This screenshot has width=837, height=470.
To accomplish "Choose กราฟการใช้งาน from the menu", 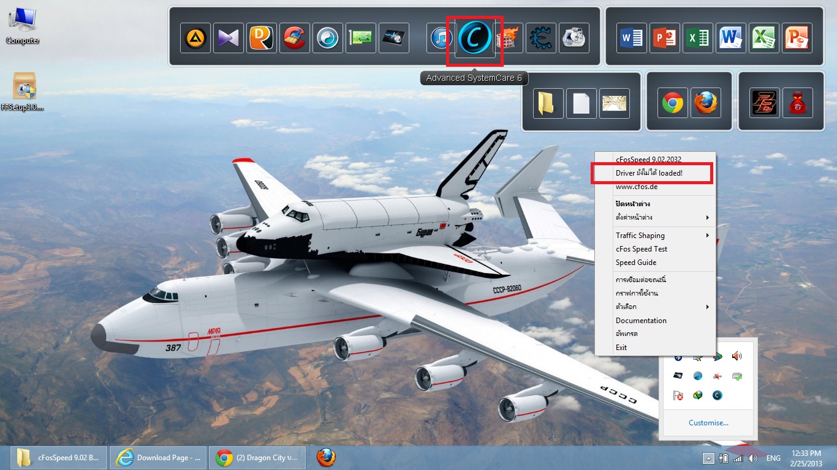I will [x=655, y=293].
